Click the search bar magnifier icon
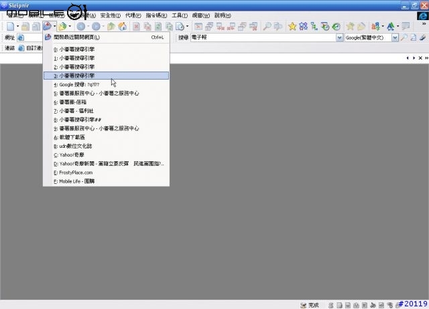The width and height of the screenshot is (429, 309). 404,37
